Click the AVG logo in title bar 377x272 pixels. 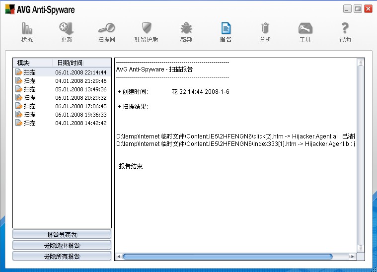pyautogui.click(x=10, y=9)
